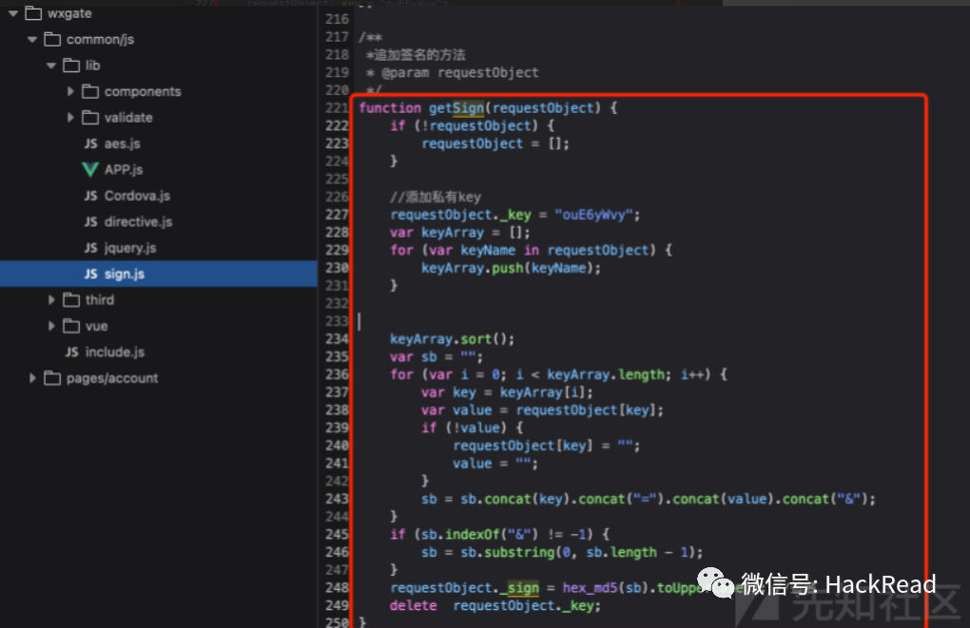Click the lib folder icon

coord(71,66)
